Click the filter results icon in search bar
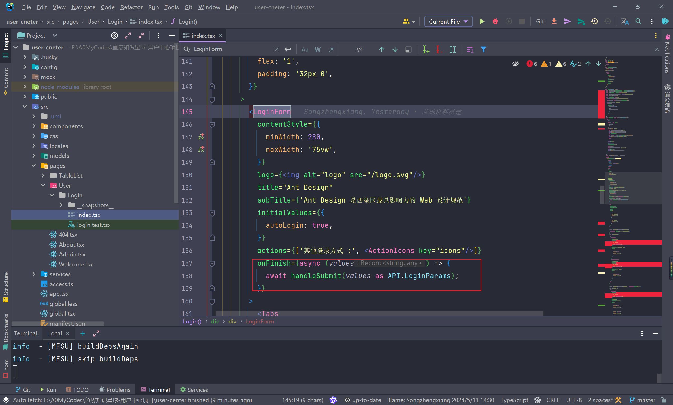The height and width of the screenshot is (405, 673). pyautogui.click(x=483, y=49)
